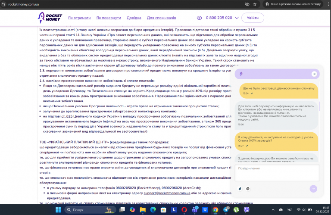Viewport: 331px width, 215px height.
Task: Expand the hidden tray icons chevron
Action: (273, 210)
